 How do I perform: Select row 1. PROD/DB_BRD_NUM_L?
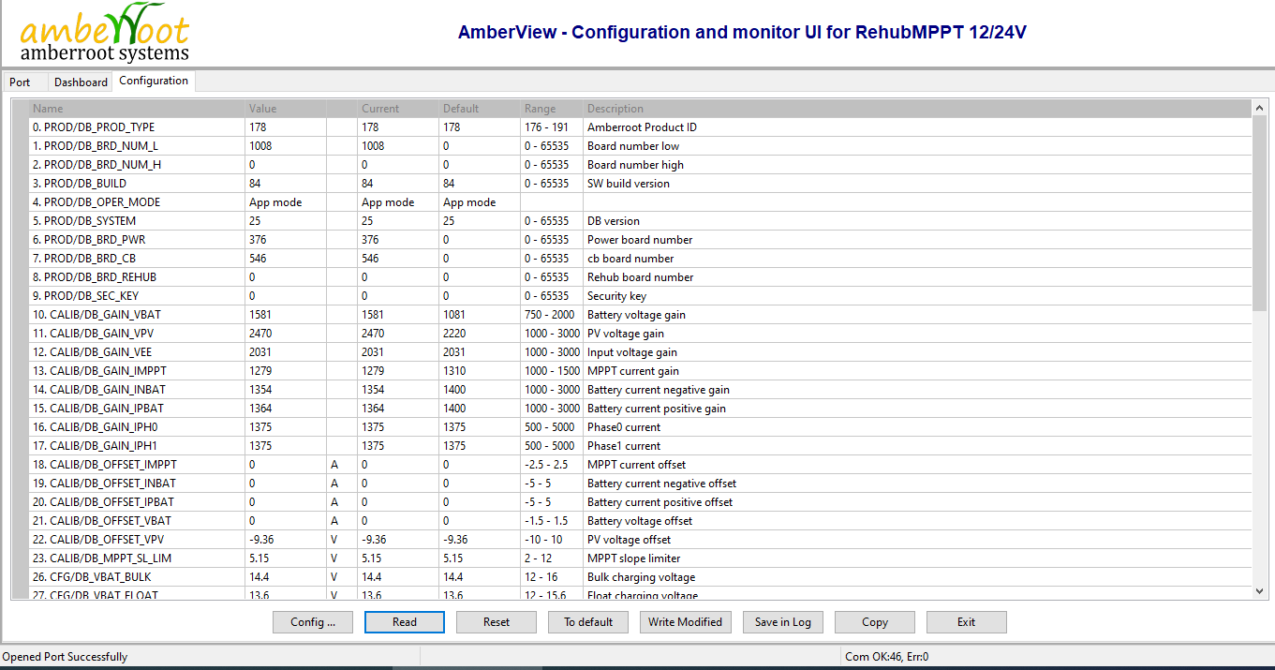pos(641,146)
